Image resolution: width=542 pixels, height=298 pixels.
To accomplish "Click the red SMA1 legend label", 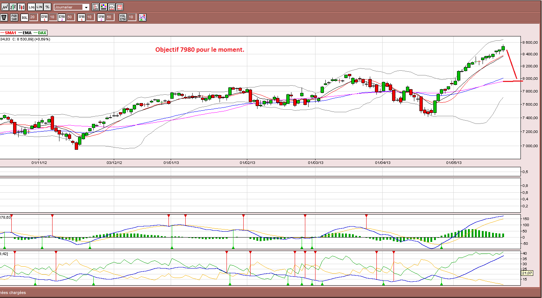I will point(11,33).
